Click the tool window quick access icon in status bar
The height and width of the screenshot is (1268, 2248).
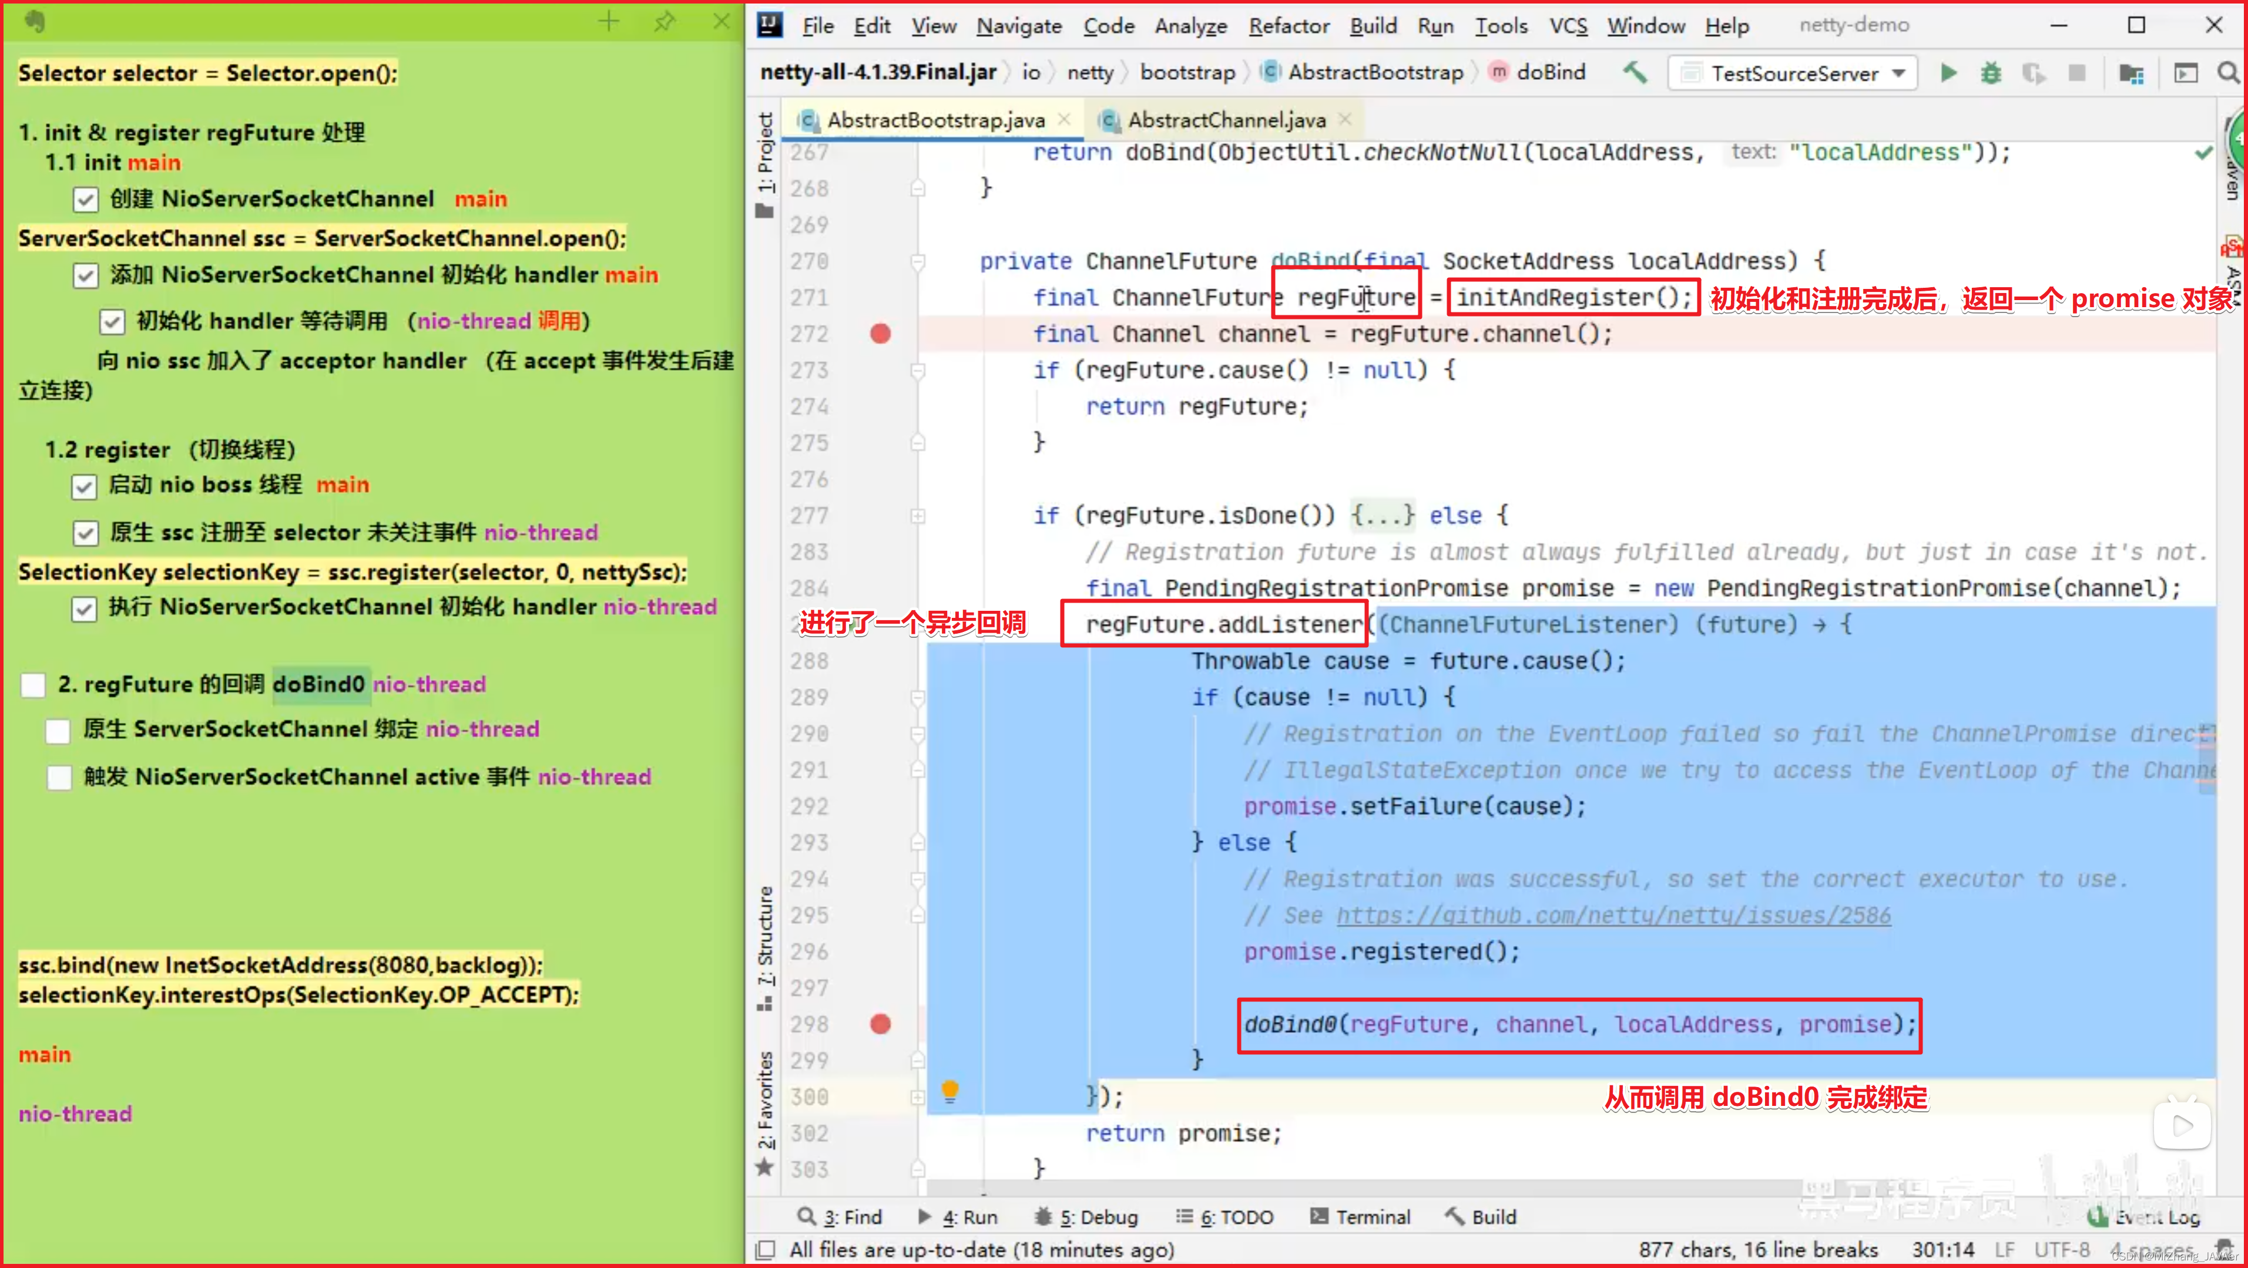pos(764,1250)
